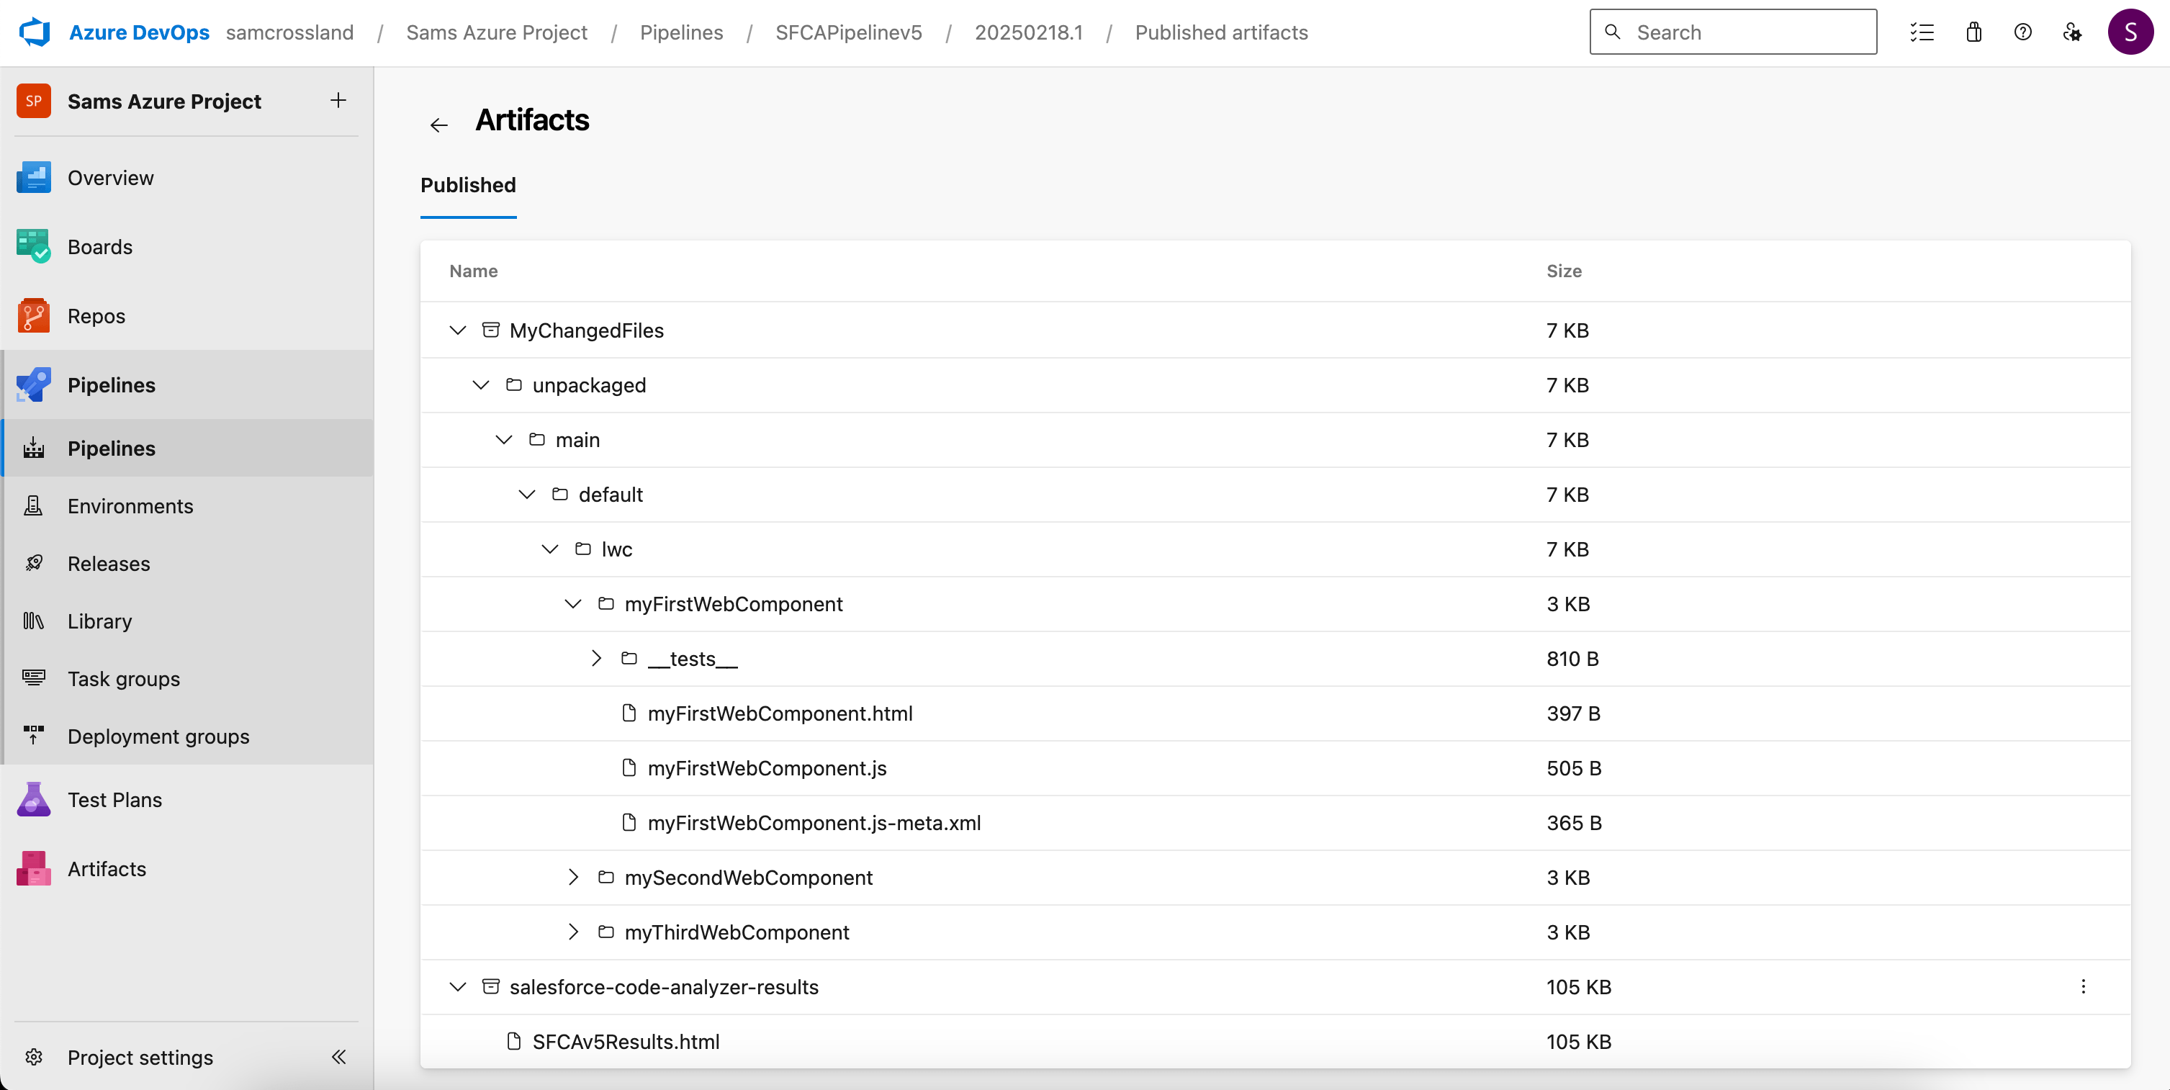
Task: Collapse the sidebar with double chevron
Action: click(338, 1057)
